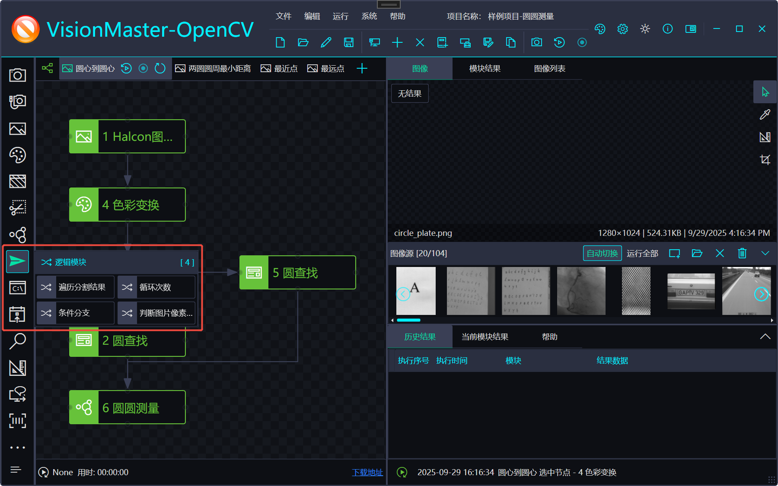Open the C:\ script module in sidebar
The image size is (778, 486).
pyautogui.click(x=17, y=288)
